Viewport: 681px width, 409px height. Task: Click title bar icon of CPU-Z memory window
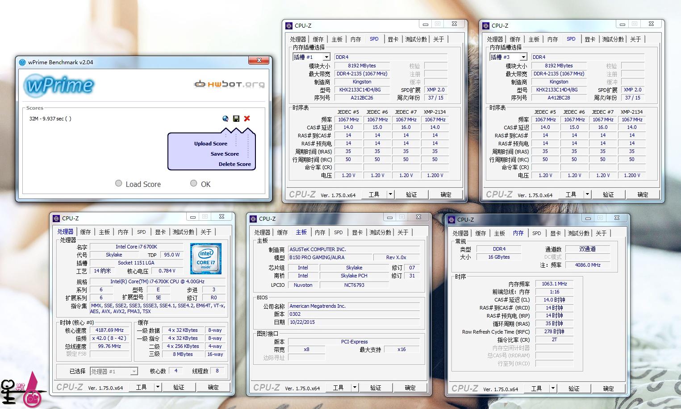451,220
